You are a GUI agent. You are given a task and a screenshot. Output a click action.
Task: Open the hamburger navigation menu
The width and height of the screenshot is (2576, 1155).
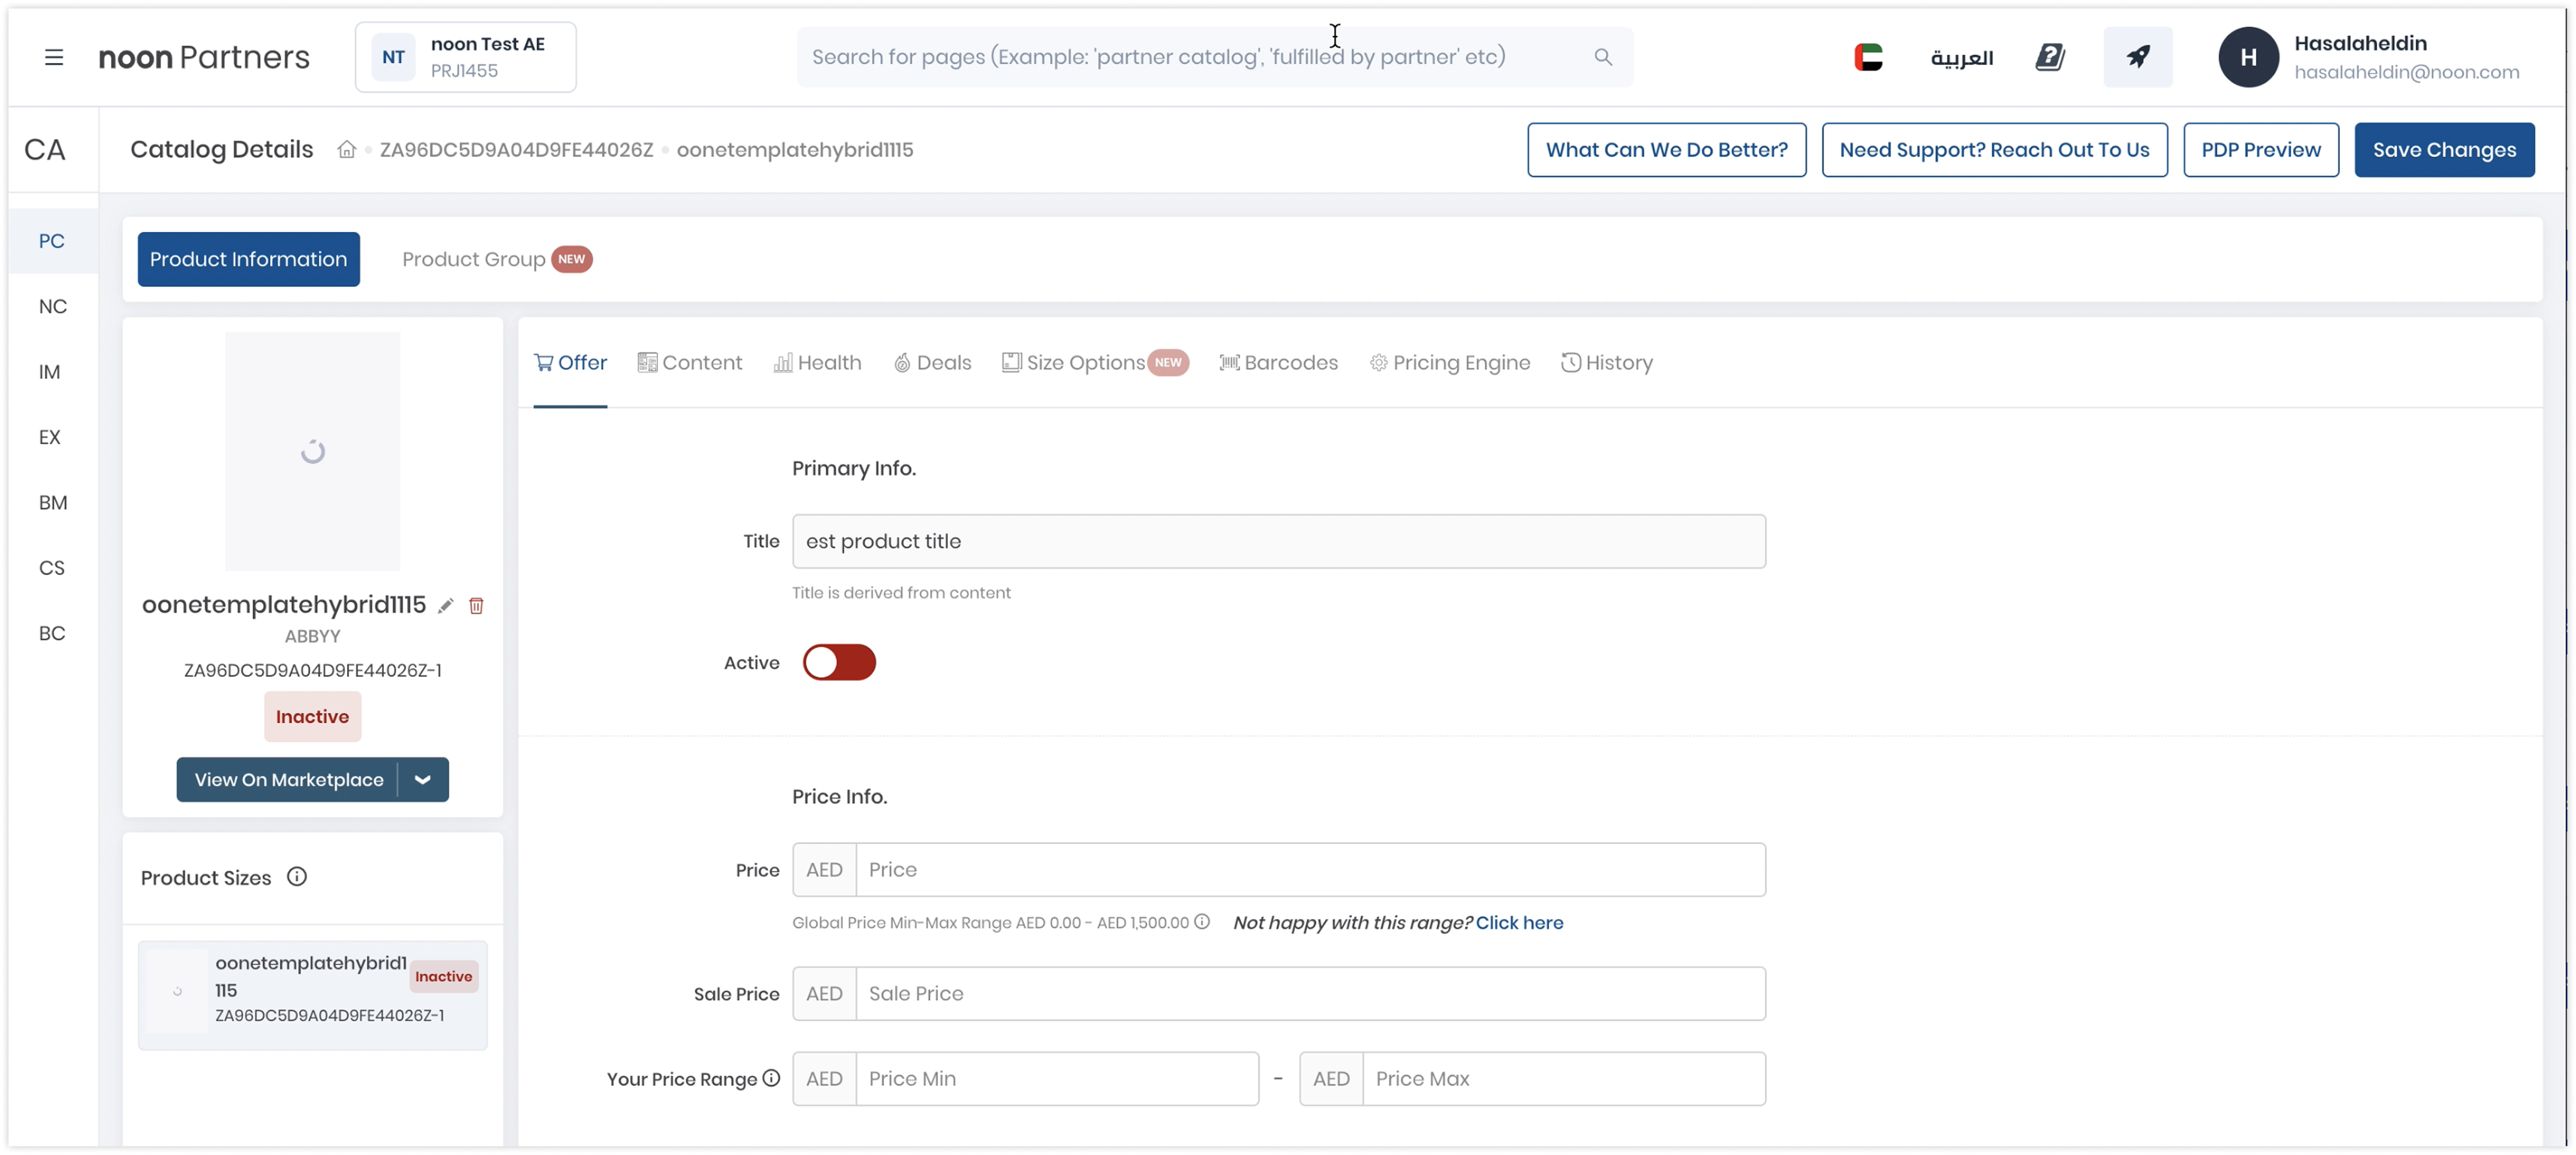pos(54,57)
